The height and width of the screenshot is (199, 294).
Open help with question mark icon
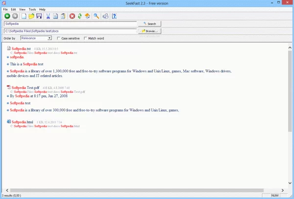click(114, 16)
